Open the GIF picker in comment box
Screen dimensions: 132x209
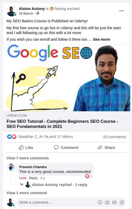pos(114,202)
